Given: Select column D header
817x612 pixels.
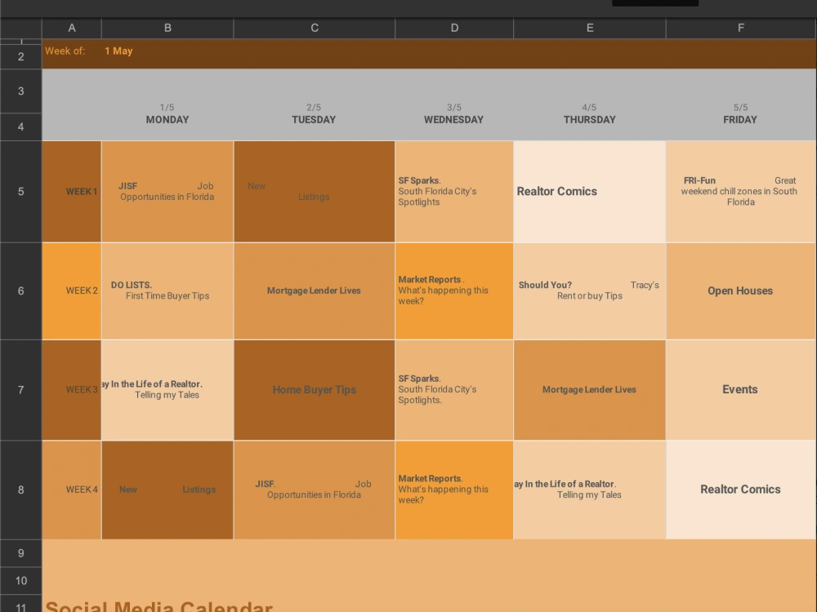Looking at the screenshot, I should 454,28.
